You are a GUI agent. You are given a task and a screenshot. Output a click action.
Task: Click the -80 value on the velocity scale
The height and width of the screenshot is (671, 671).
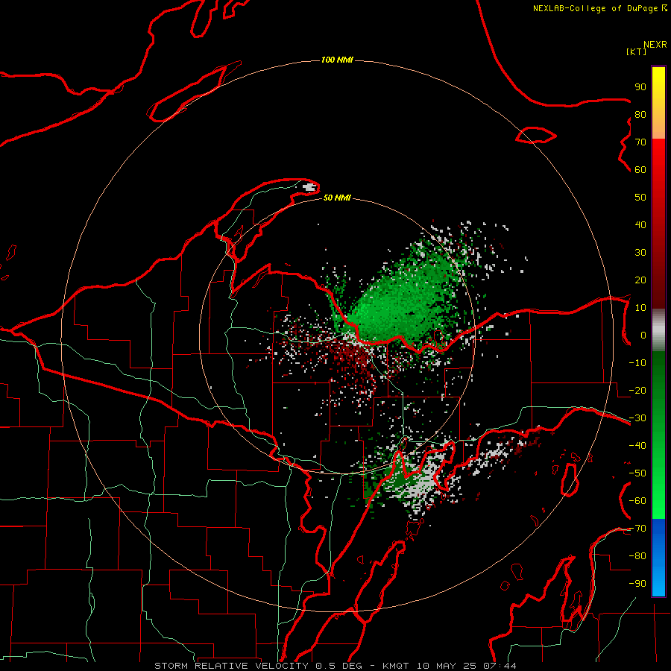(637, 556)
